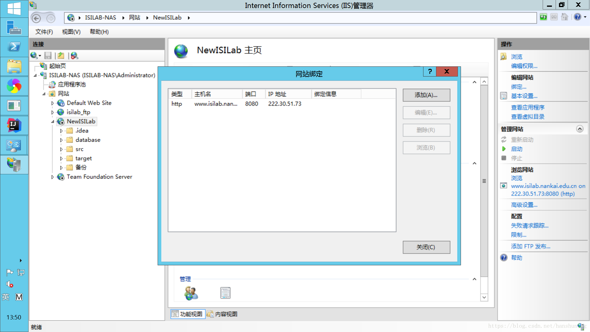Viewport: 590px width, 332px height.
Task: Expand the target folder node
Action: [x=61, y=159]
